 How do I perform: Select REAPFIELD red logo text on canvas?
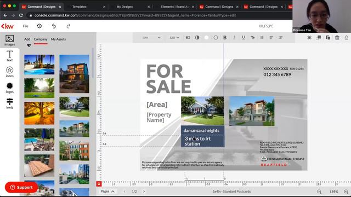[x=274, y=165]
